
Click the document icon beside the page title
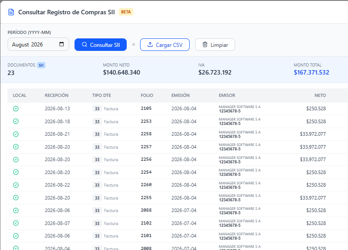tap(11, 12)
